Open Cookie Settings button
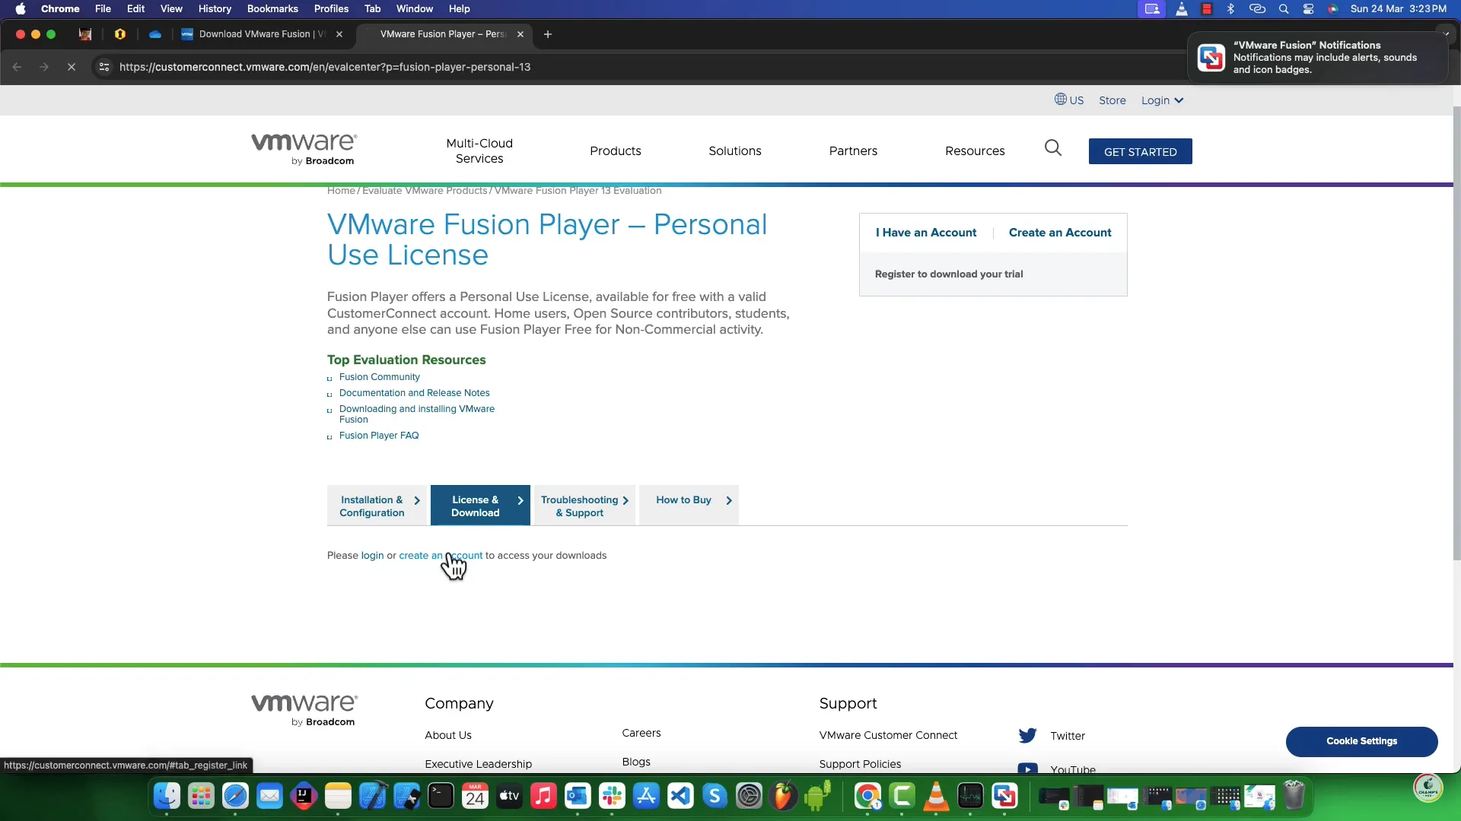 (1361, 741)
